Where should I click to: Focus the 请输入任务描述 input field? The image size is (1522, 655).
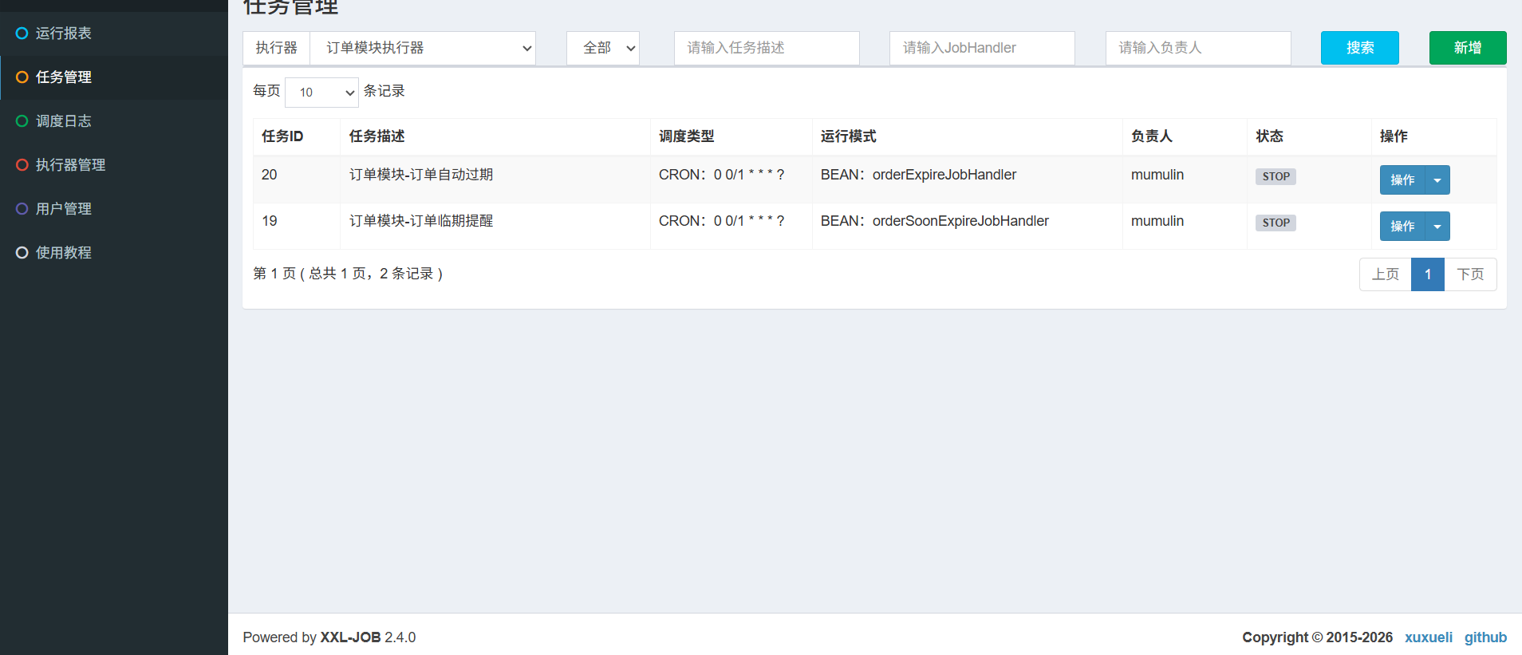767,48
